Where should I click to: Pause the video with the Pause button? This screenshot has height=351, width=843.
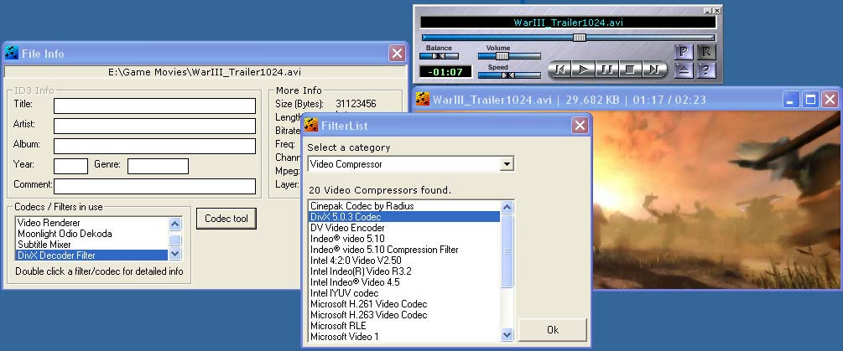pos(607,70)
